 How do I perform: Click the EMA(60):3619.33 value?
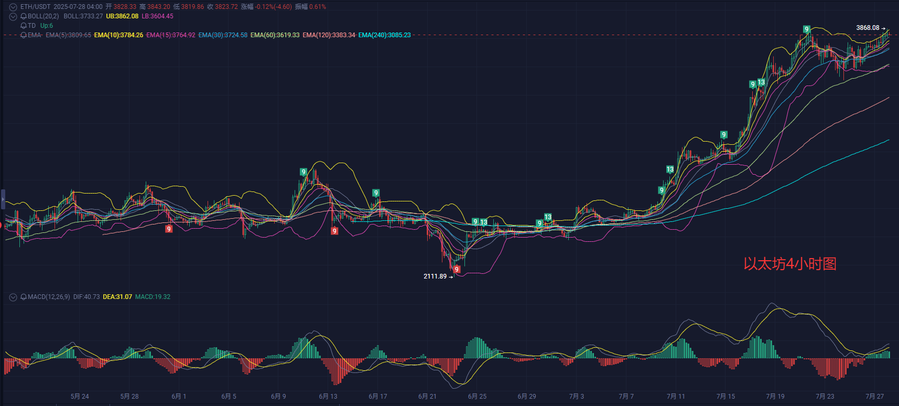275,35
